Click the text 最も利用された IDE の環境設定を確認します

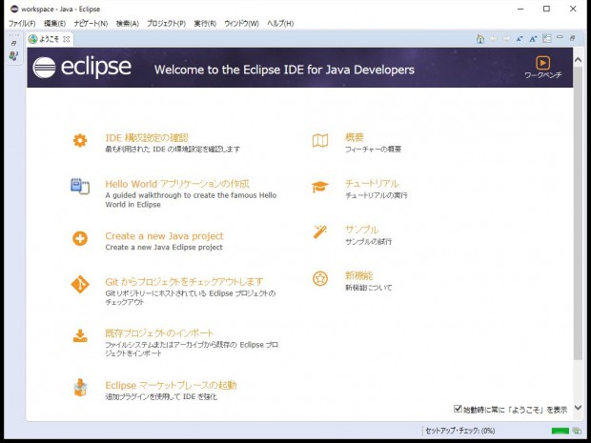click(173, 150)
